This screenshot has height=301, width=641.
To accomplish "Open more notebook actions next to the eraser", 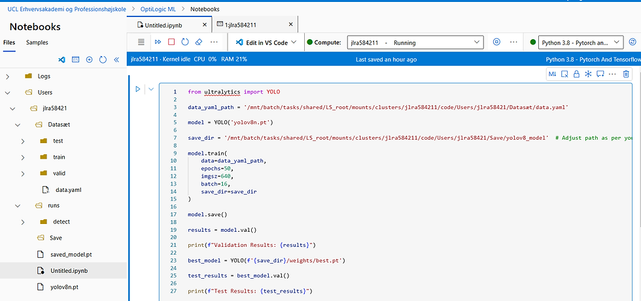I will pos(214,42).
